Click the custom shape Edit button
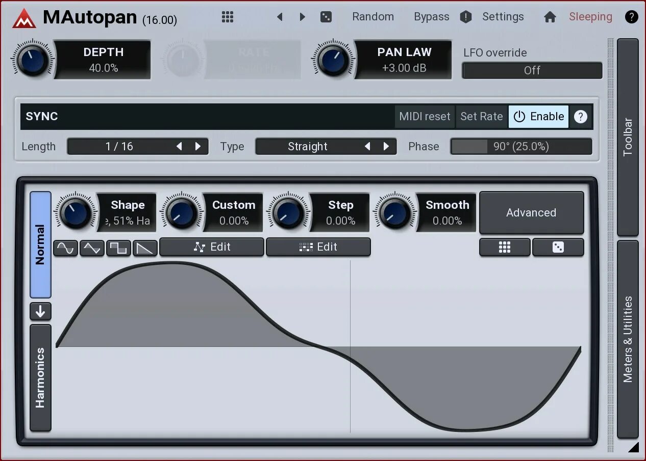The height and width of the screenshot is (461, 646). pyautogui.click(x=212, y=247)
